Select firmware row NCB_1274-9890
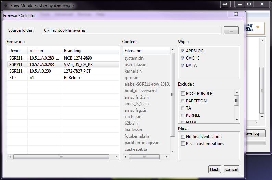 point(63,58)
